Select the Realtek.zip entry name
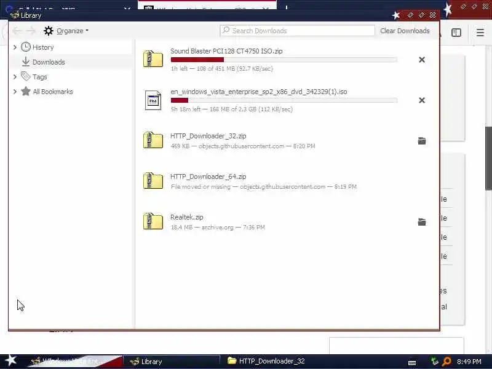 click(x=187, y=217)
